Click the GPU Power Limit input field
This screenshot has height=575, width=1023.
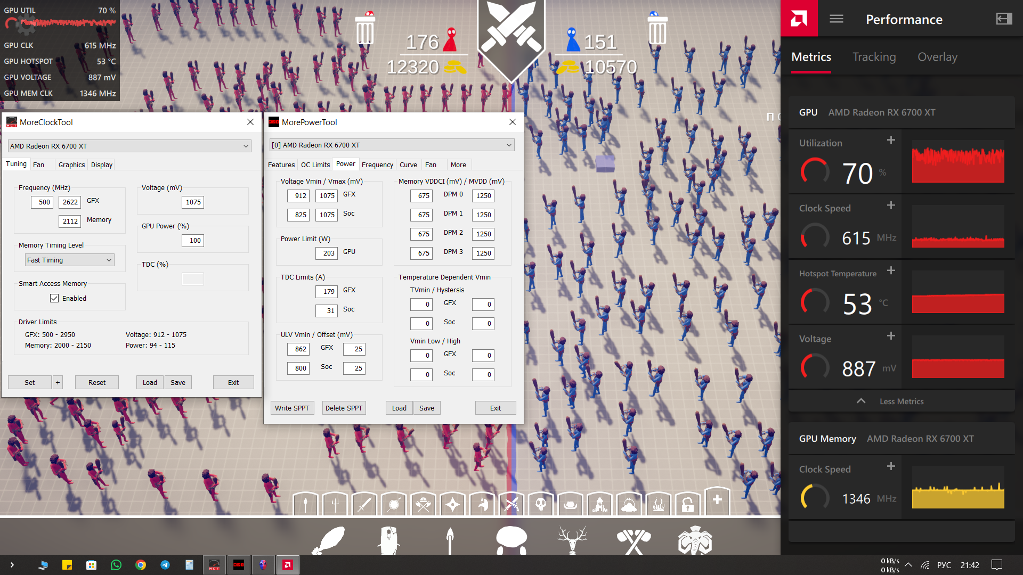327,253
